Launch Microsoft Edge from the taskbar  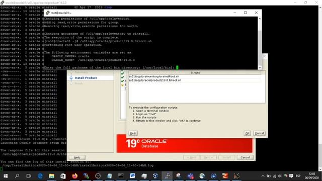click(x=40, y=176)
